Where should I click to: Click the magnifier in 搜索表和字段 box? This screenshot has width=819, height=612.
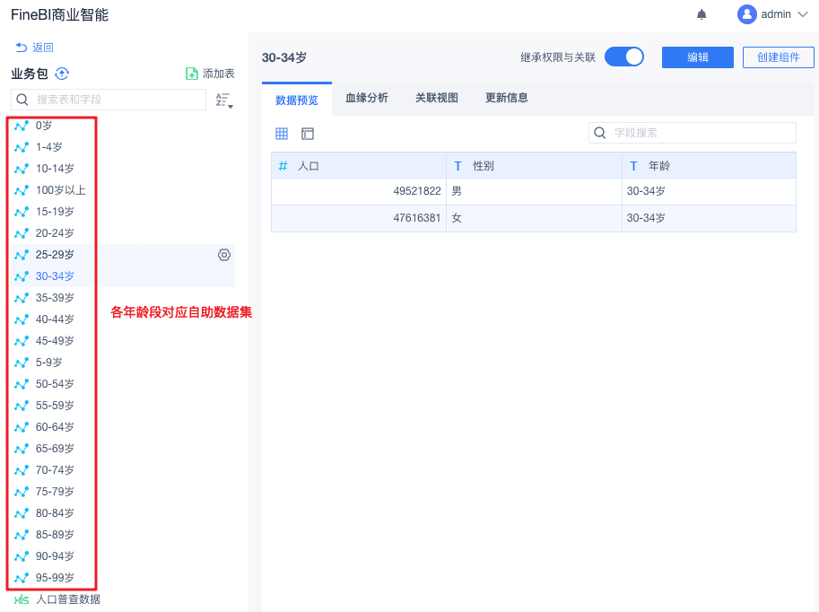coord(22,100)
